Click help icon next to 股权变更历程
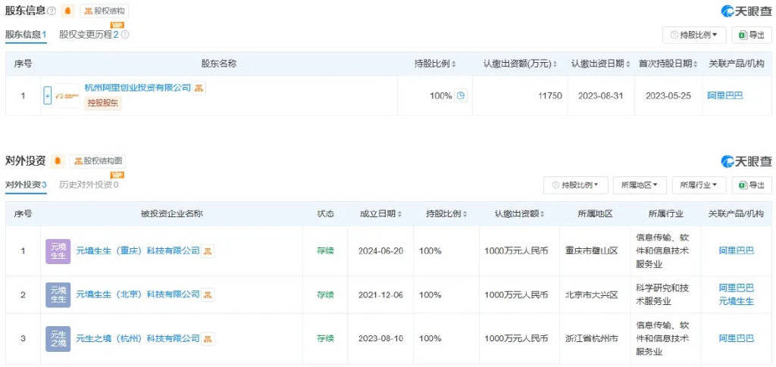Image resolution: width=776 pixels, height=367 pixels. tap(125, 35)
